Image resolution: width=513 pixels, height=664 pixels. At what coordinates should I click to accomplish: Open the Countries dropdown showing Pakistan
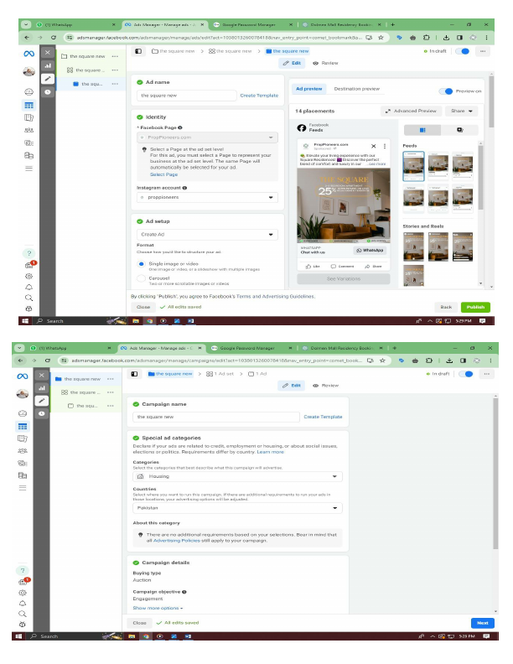(237, 508)
